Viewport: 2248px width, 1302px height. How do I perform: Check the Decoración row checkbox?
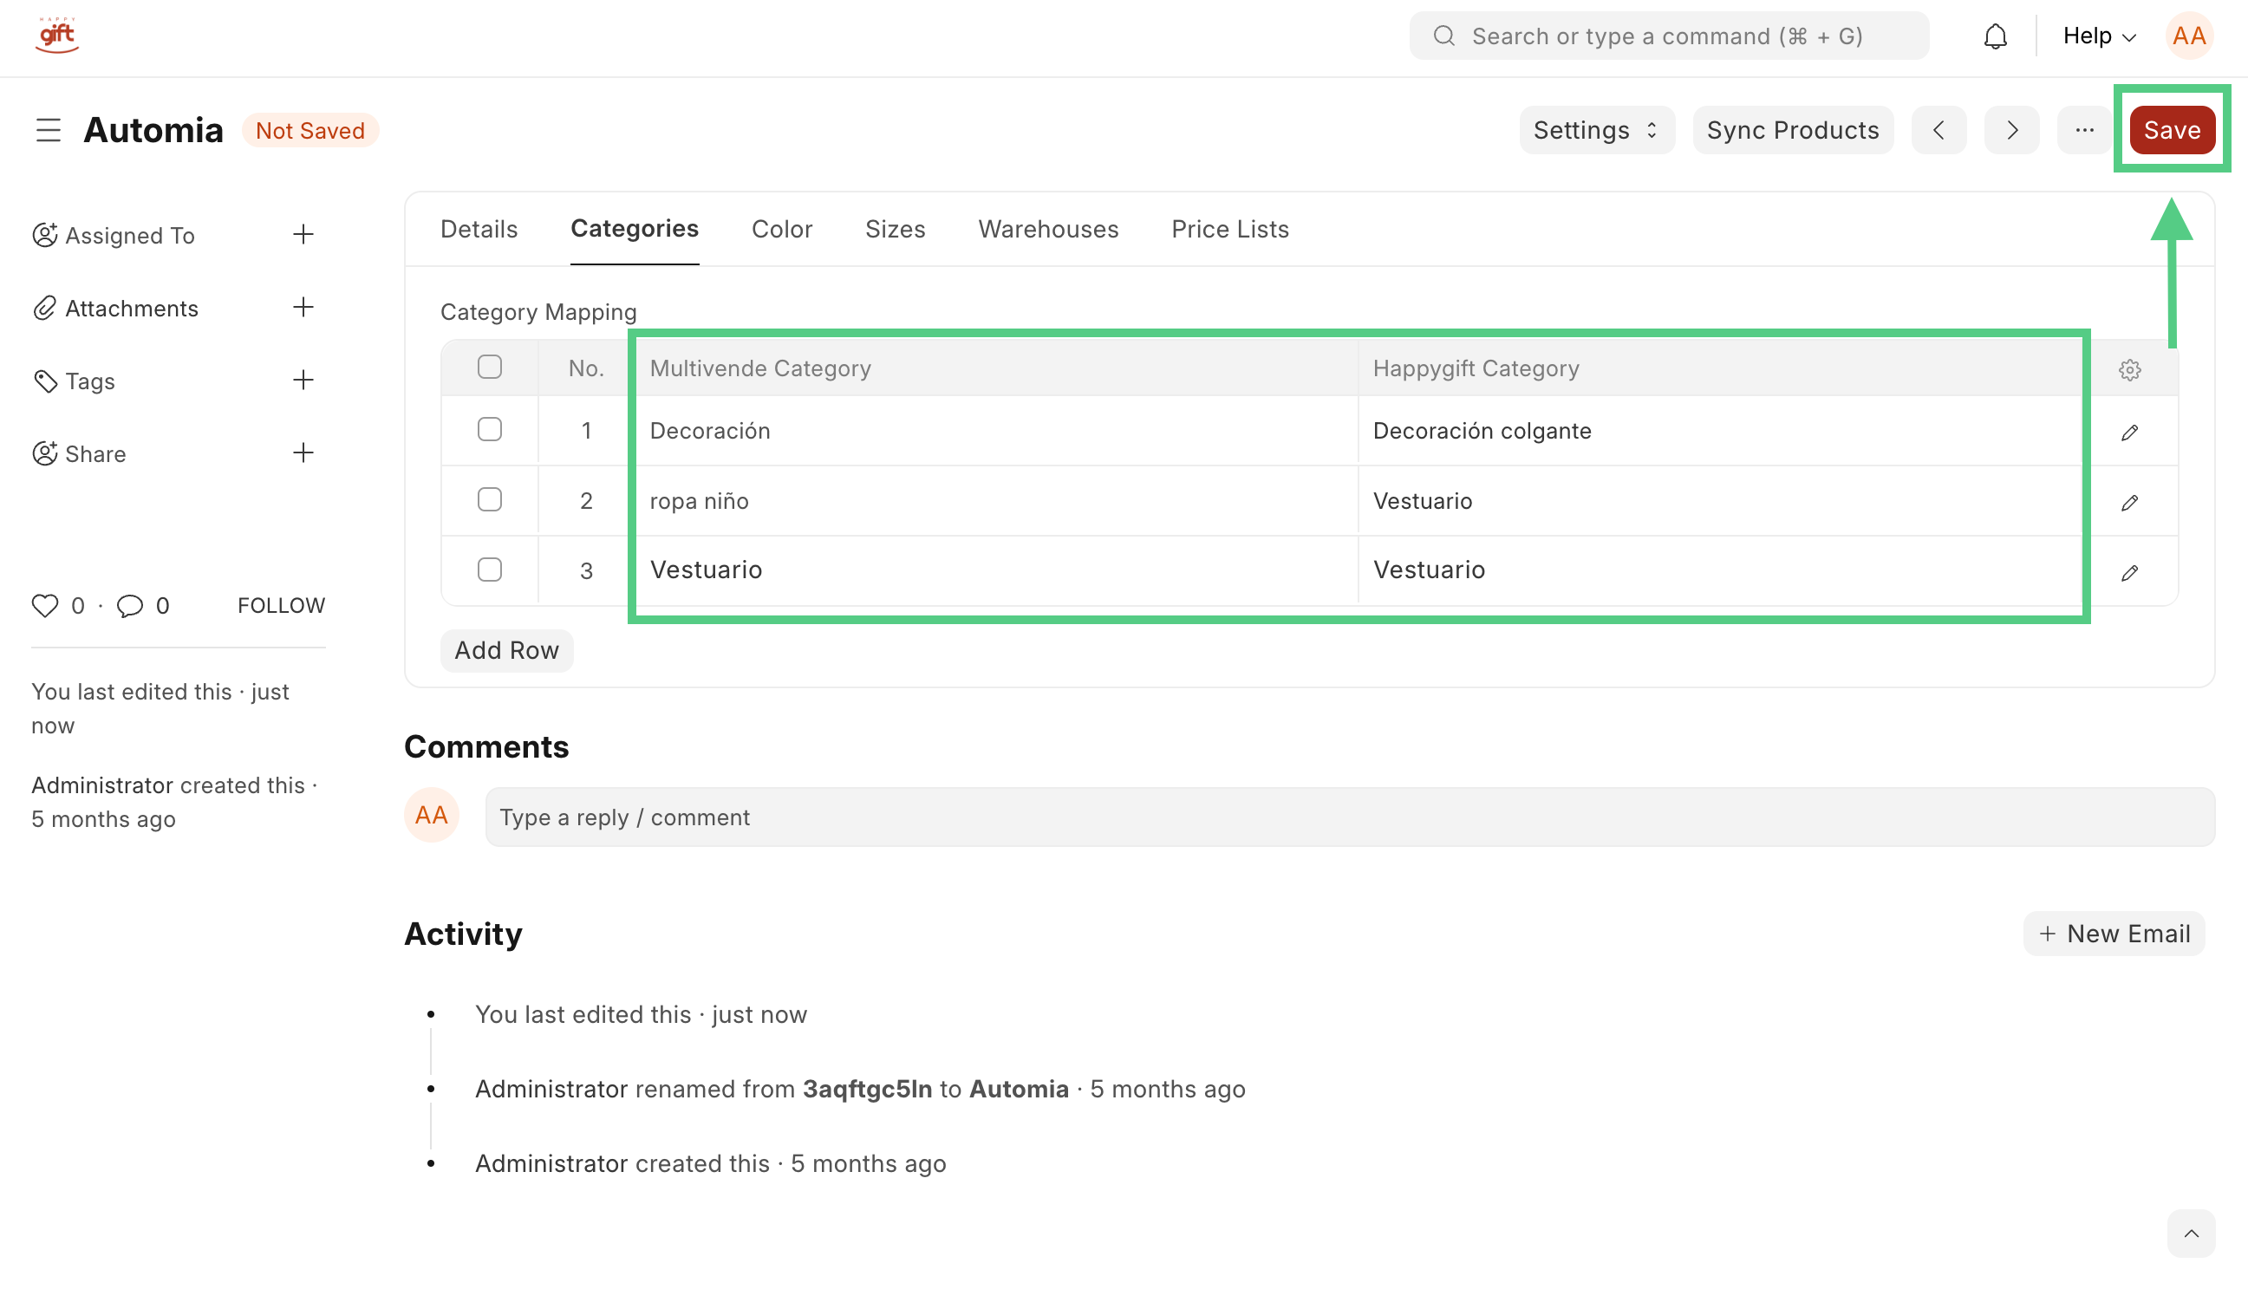pyautogui.click(x=490, y=430)
